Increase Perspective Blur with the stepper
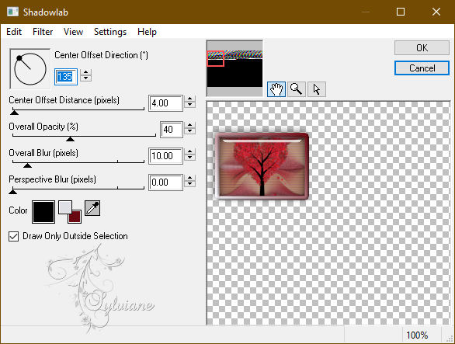Screen dimensions: 455x344 [189, 178]
